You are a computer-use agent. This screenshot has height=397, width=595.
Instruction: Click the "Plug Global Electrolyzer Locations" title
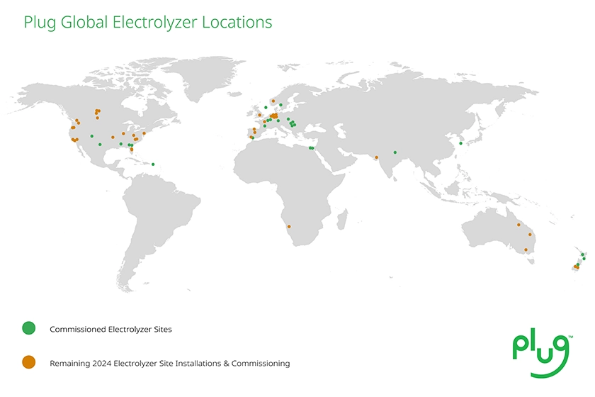click(148, 22)
